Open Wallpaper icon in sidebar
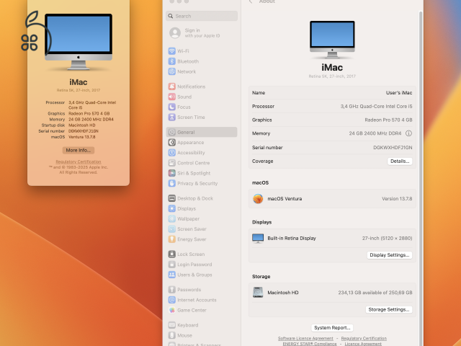461x346 pixels. pos(172,218)
